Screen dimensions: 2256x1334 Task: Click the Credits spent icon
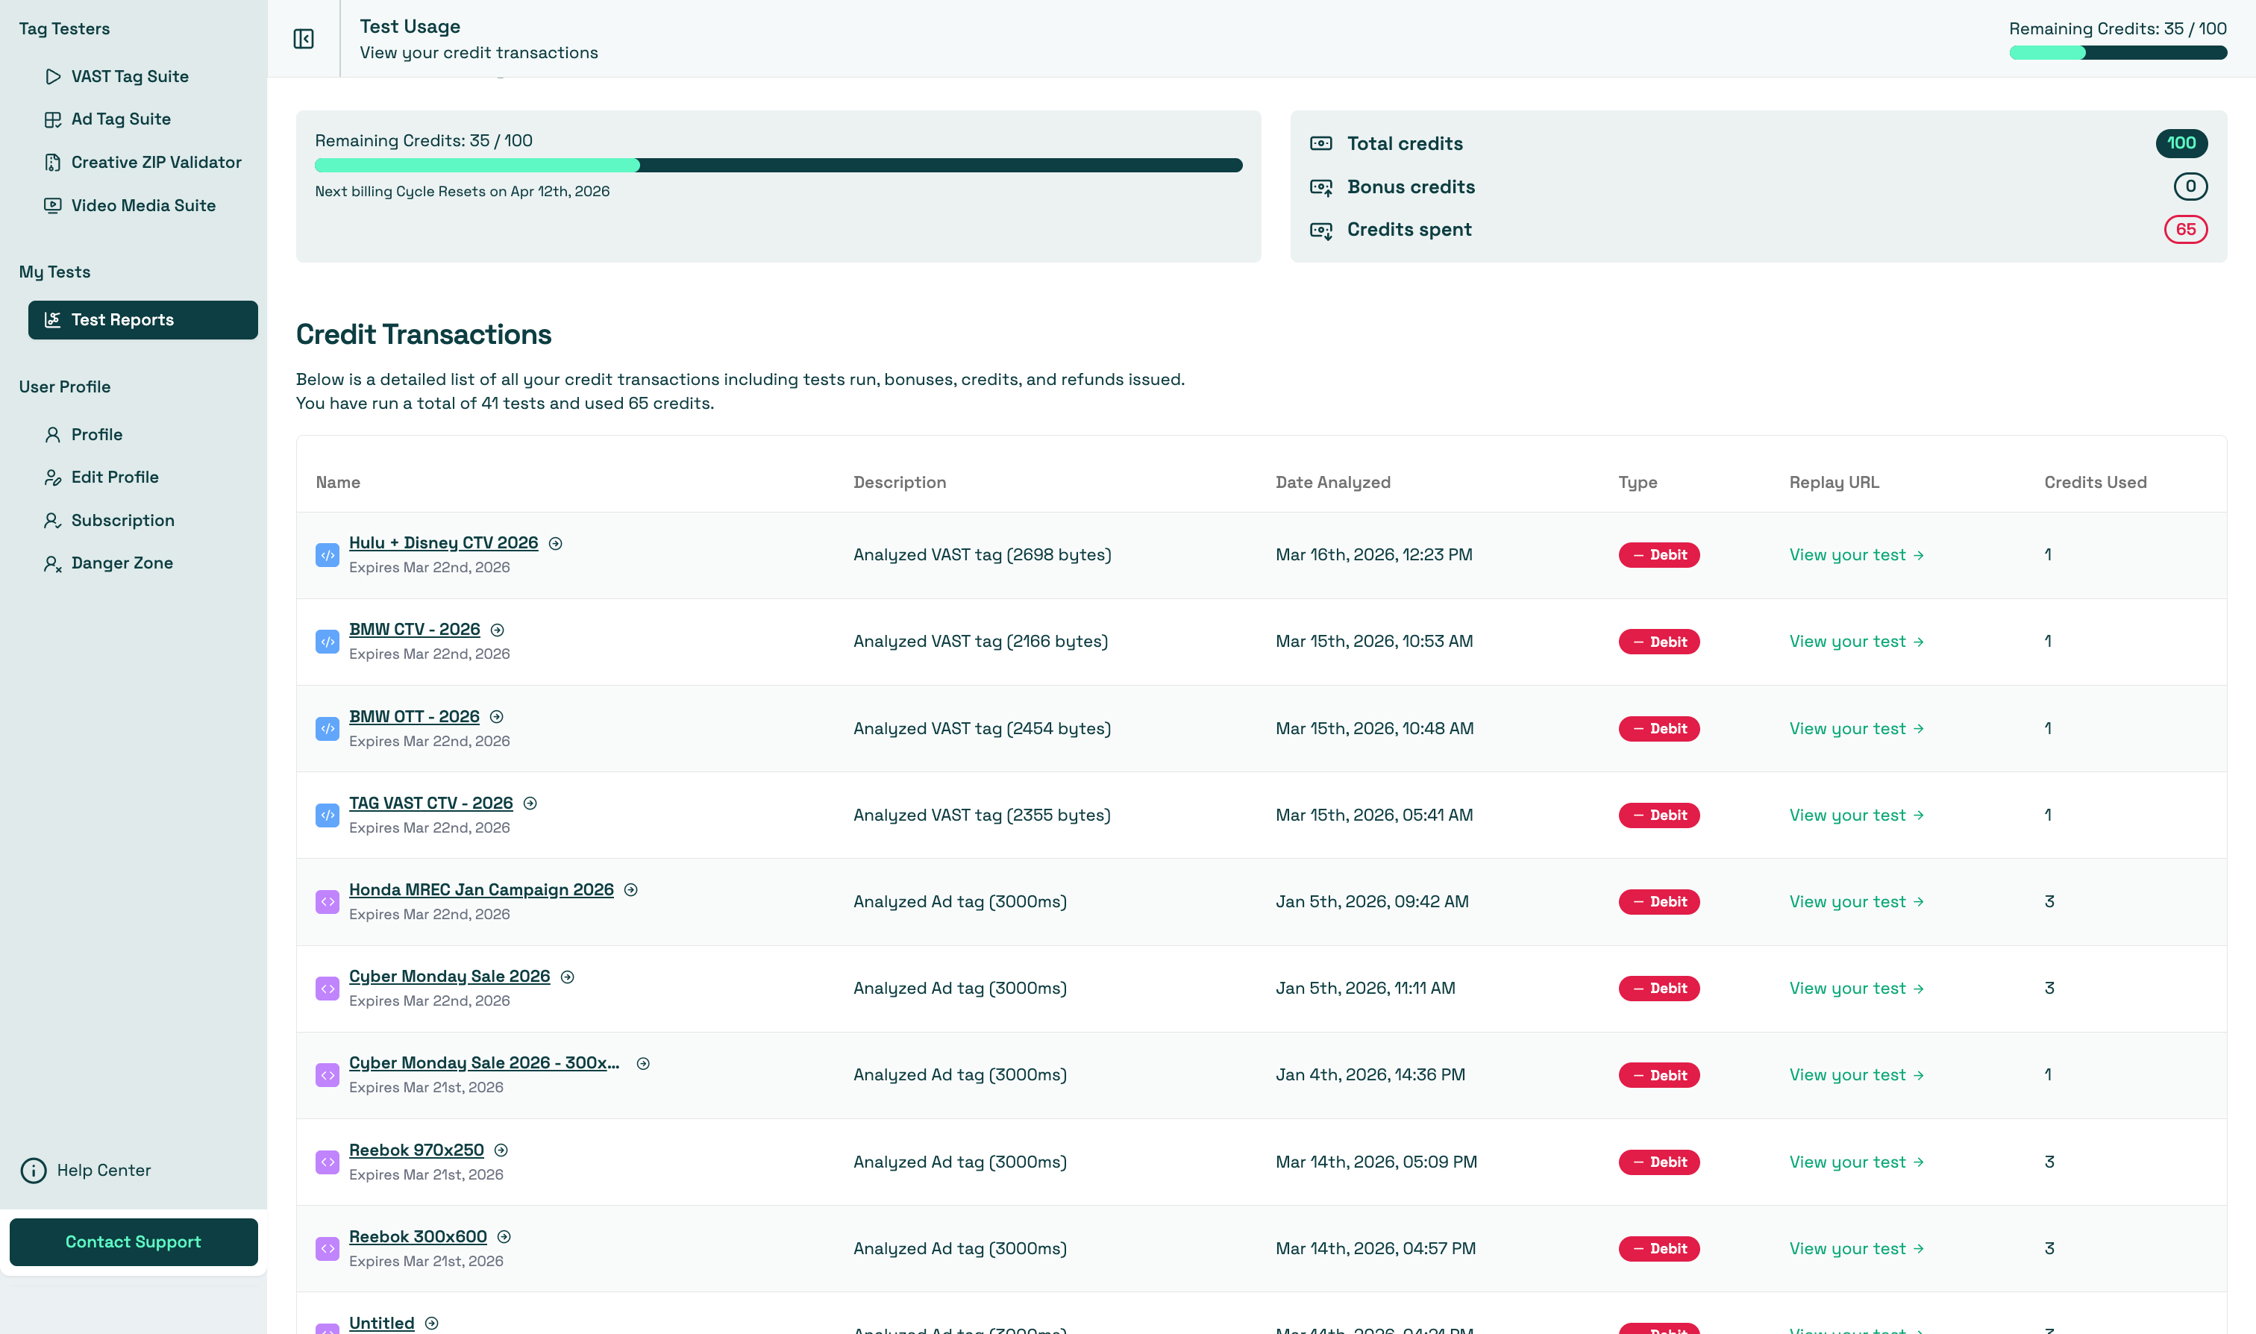[1321, 230]
